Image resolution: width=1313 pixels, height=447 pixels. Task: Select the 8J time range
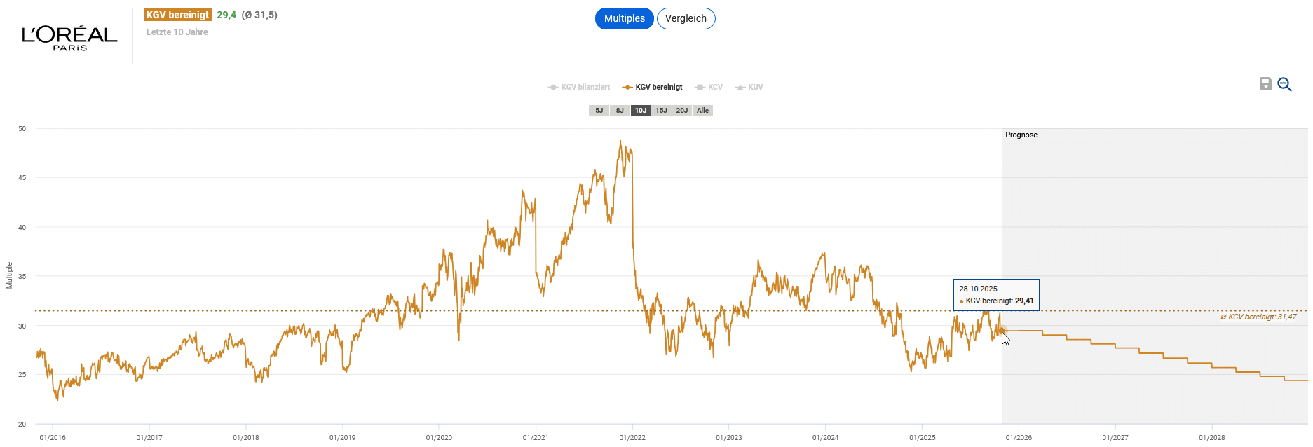tap(620, 111)
